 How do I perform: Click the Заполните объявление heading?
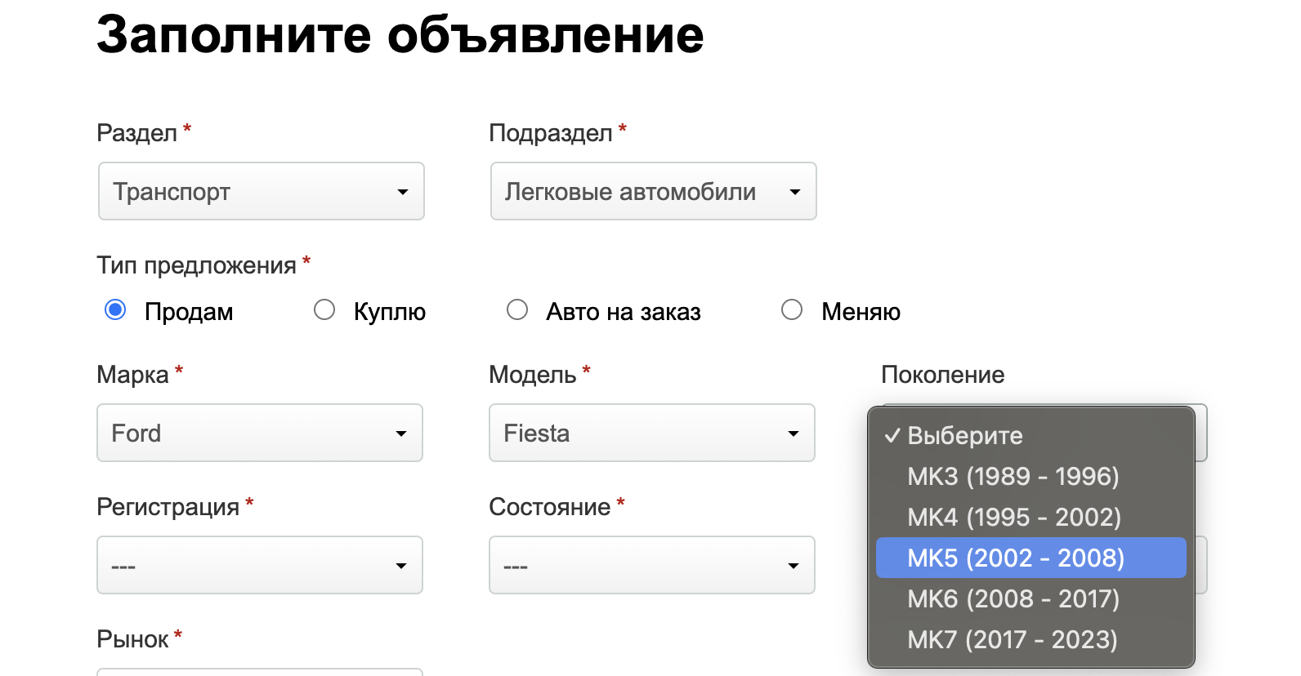click(400, 34)
